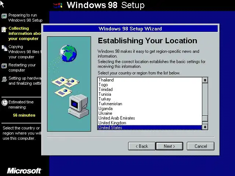Click the scrollbar thumb in country list

click(x=205, y=118)
